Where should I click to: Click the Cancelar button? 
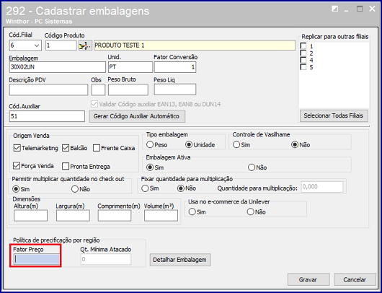[x=355, y=279]
